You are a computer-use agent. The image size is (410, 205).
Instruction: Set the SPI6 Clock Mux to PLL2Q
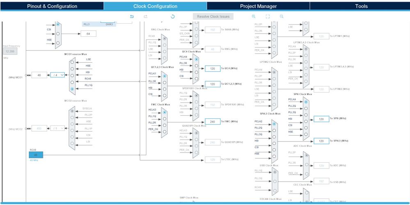(306, 108)
